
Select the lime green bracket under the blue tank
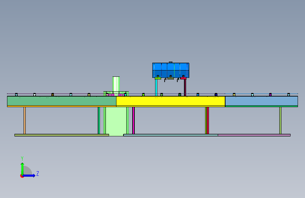point(158,78)
